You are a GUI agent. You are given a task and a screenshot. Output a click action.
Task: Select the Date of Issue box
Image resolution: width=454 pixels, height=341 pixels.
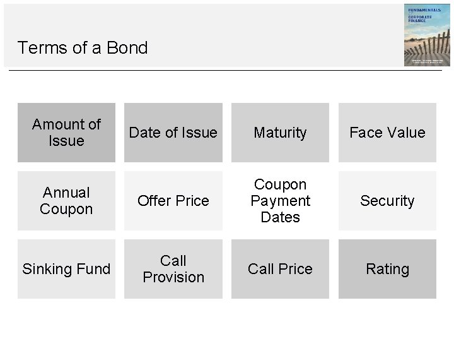point(173,133)
